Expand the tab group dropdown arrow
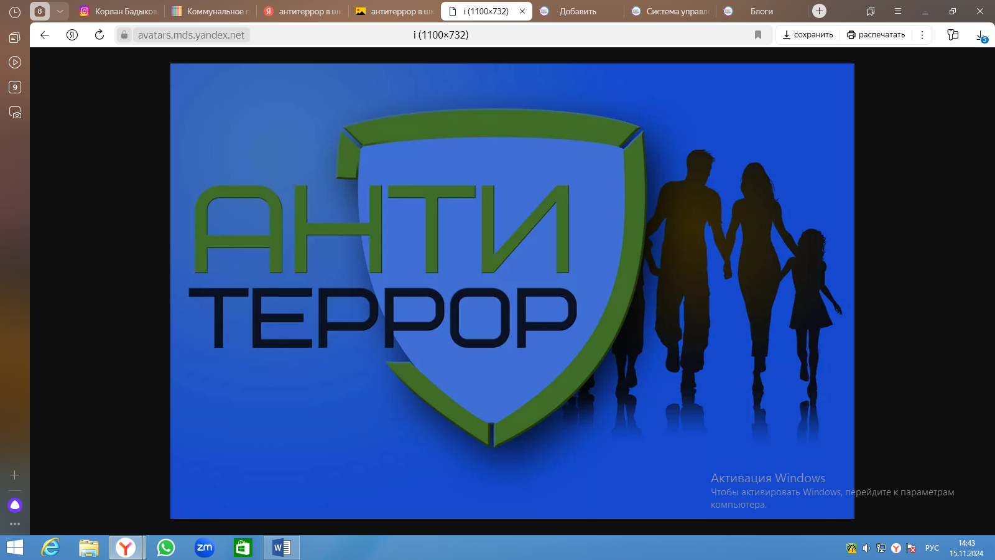The image size is (995, 560). click(x=60, y=11)
